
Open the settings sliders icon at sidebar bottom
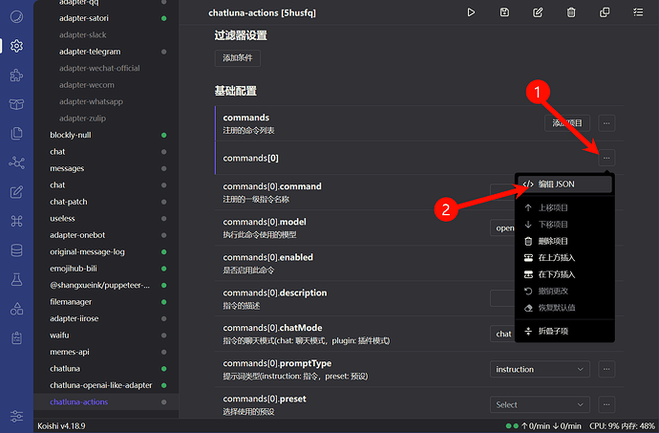(16, 416)
